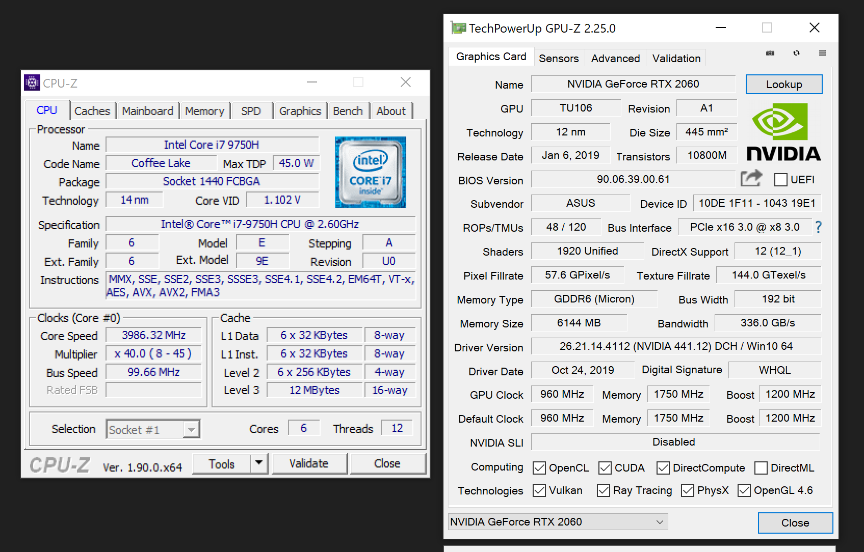Open the Bench tab

pyautogui.click(x=348, y=111)
